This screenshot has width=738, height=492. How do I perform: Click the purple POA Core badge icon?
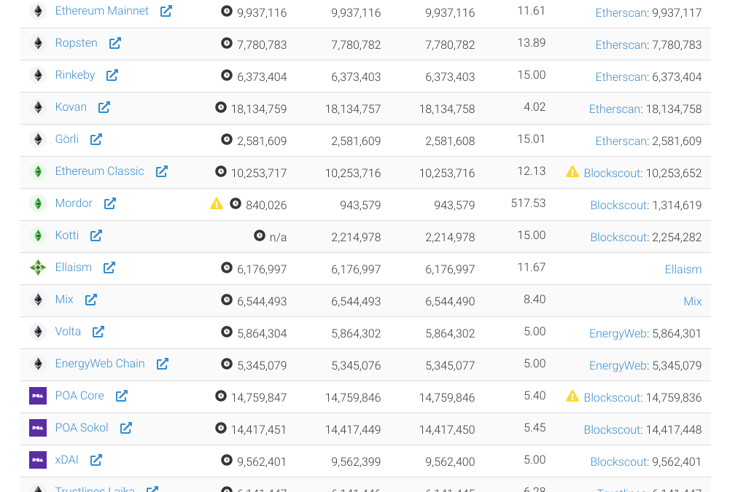tap(37, 396)
